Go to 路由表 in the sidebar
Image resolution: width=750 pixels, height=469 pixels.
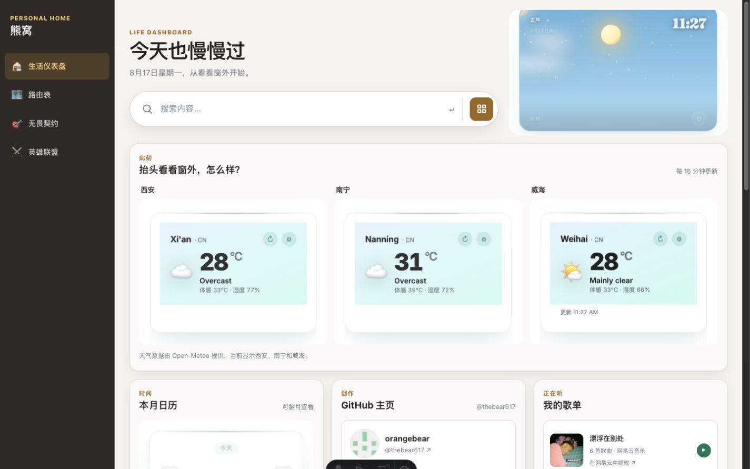[57, 95]
